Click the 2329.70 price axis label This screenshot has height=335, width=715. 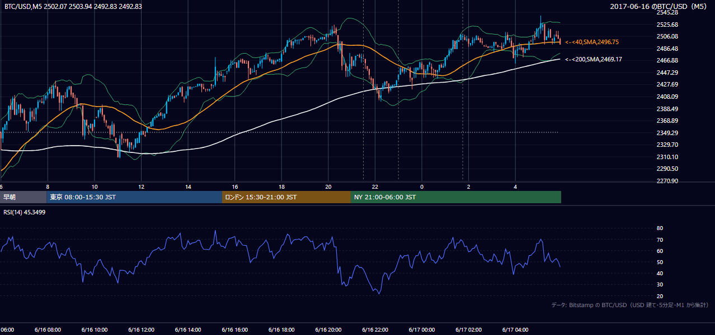(667, 145)
